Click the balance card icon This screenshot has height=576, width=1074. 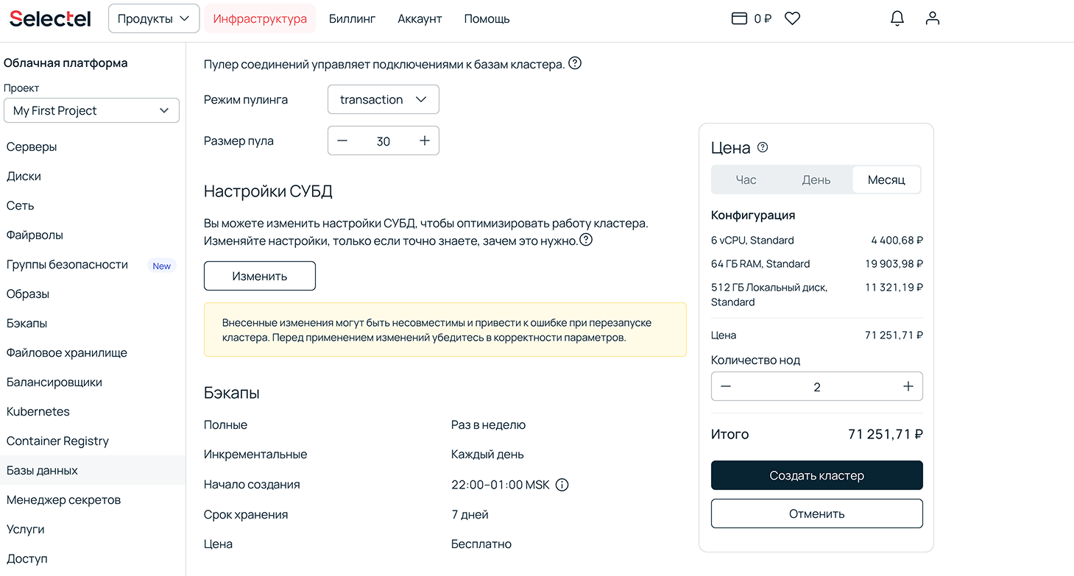coord(739,19)
